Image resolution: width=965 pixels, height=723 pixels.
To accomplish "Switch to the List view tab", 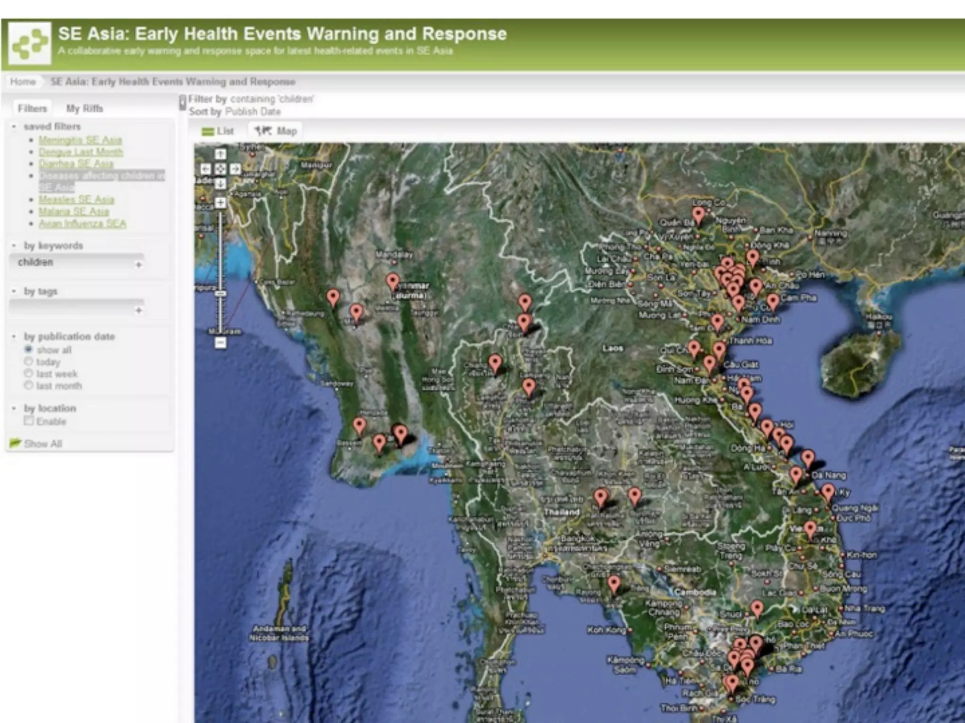I will [x=218, y=131].
